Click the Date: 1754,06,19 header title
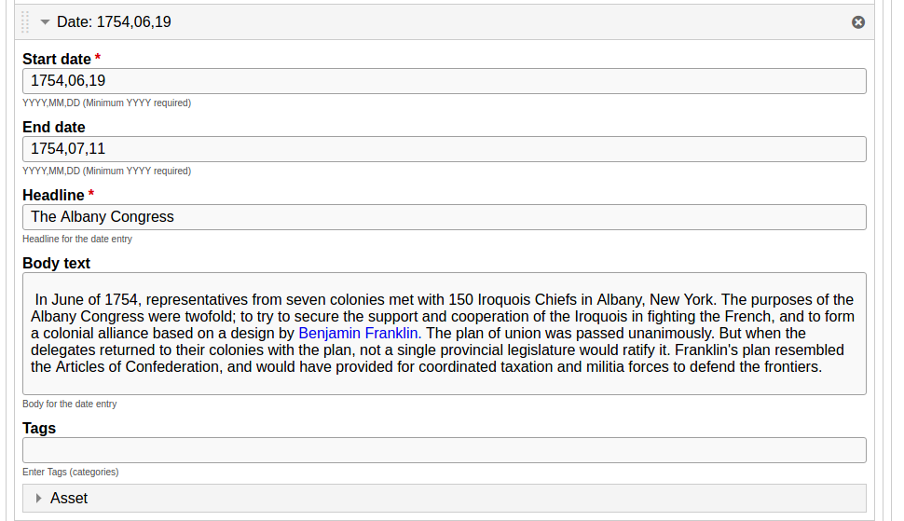 pyautogui.click(x=114, y=21)
